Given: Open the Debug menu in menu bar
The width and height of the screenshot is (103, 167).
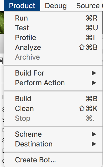Looking at the screenshot, I should [x=56, y=6].
